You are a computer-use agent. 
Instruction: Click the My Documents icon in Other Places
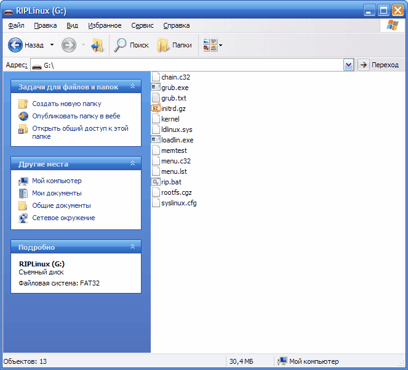[x=23, y=193]
